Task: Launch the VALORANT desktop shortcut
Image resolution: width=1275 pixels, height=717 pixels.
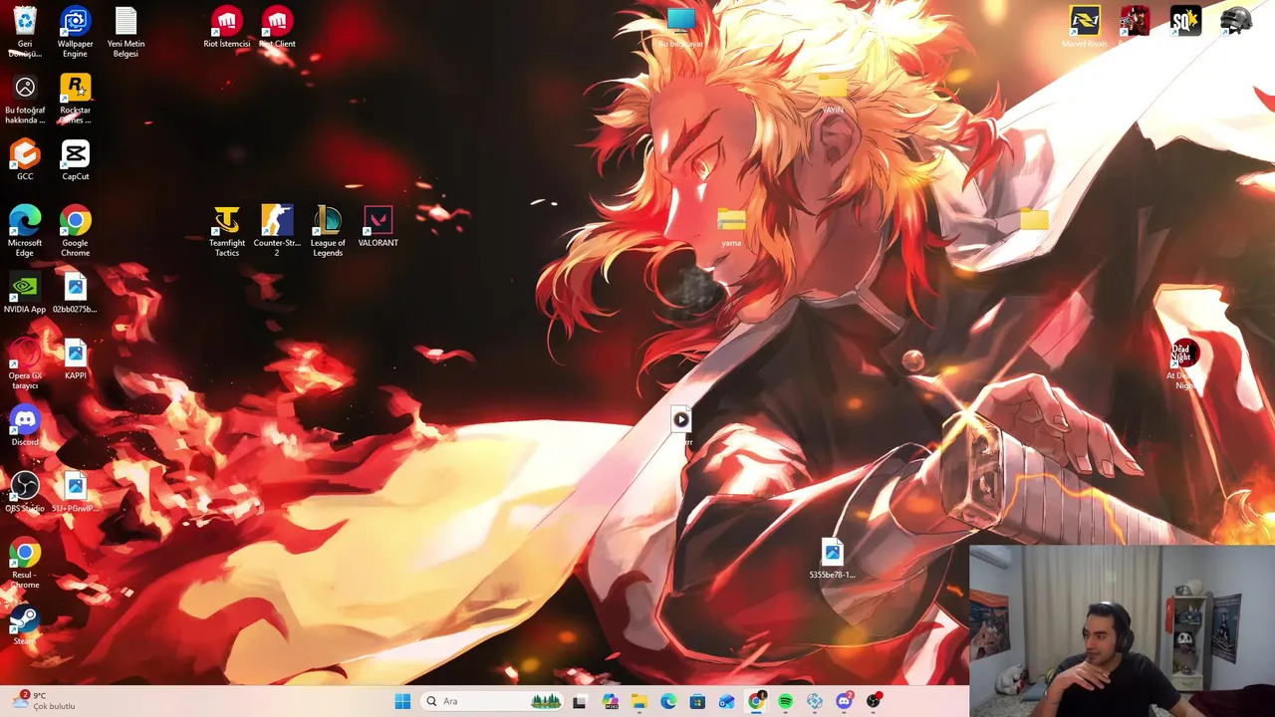Action: tap(378, 220)
